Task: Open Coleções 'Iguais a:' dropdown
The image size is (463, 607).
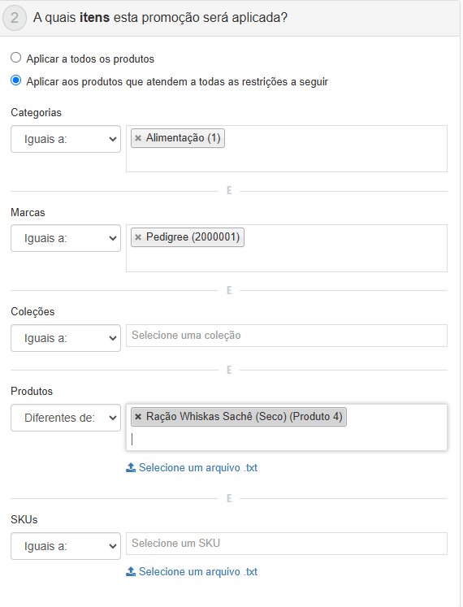Action: point(66,338)
